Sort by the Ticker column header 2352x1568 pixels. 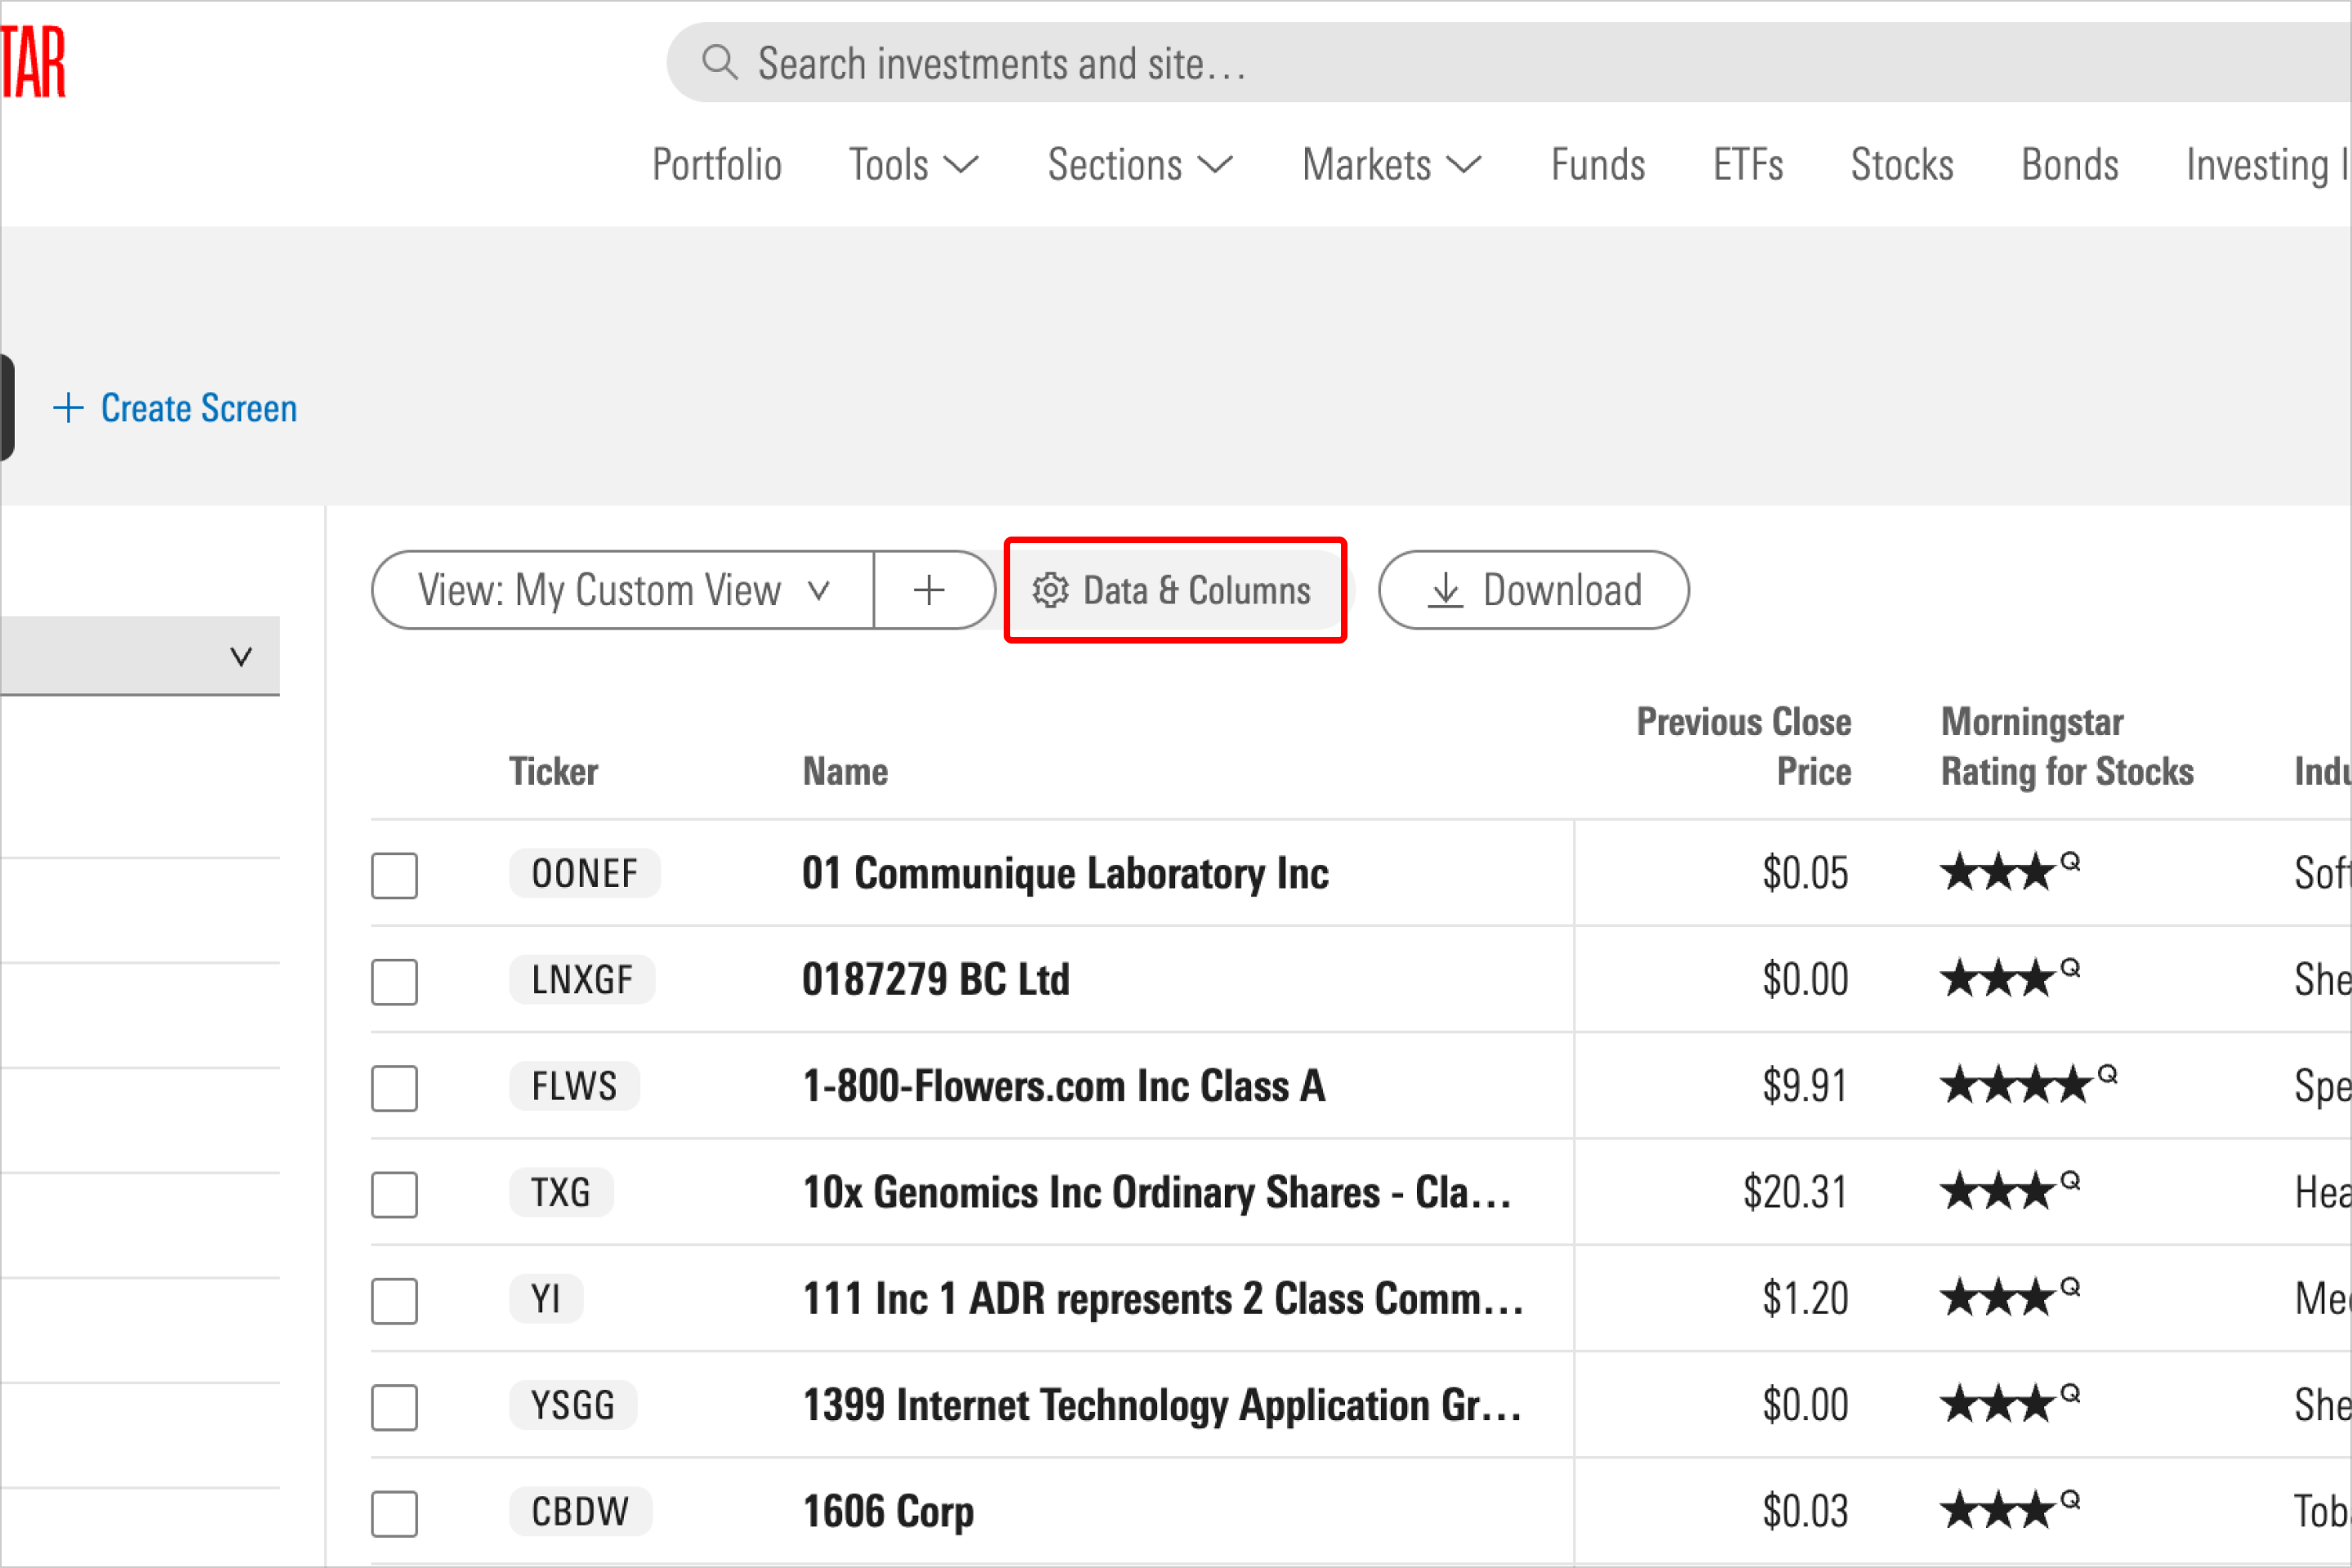click(x=553, y=771)
